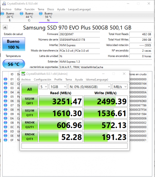Viewport: 155px width, 177px height.
Task: Click SEQ1M Q8T1 read result 3251.47
Action: click(x=61, y=101)
